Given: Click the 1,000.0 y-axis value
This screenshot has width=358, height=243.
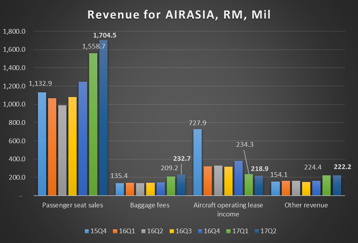Looking at the screenshot, I should 14,104.
